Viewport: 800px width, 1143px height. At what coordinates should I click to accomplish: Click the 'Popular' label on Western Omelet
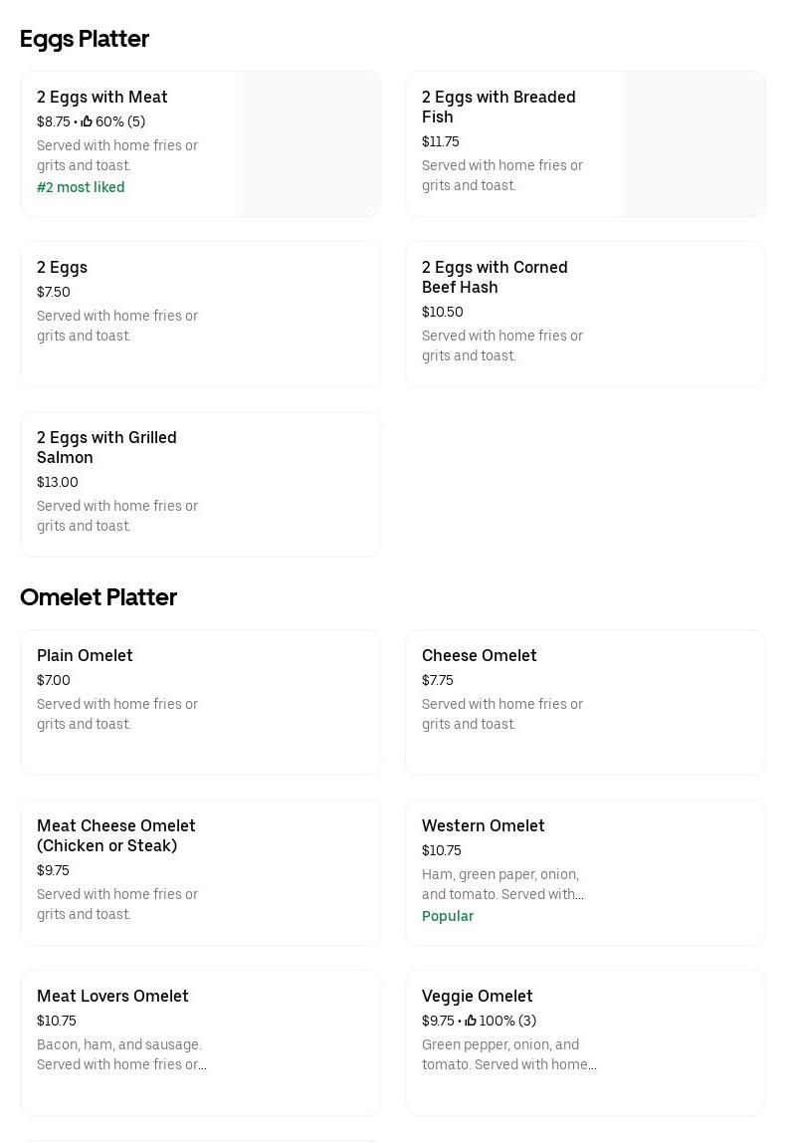click(448, 916)
